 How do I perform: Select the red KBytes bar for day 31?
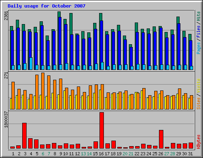coord(191,146)
